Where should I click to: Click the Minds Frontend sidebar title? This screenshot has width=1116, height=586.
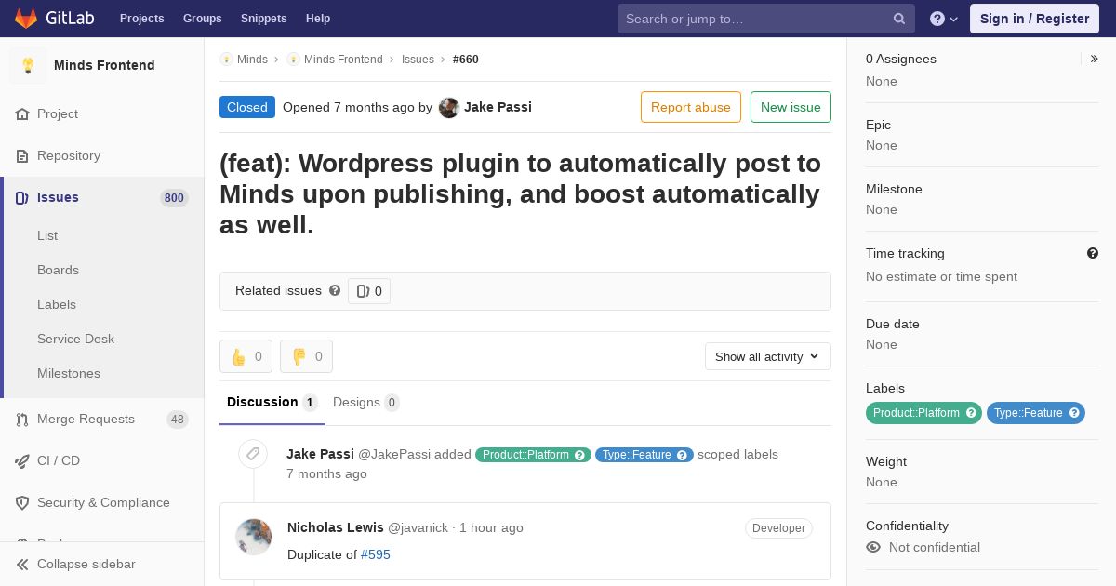click(x=104, y=65)
